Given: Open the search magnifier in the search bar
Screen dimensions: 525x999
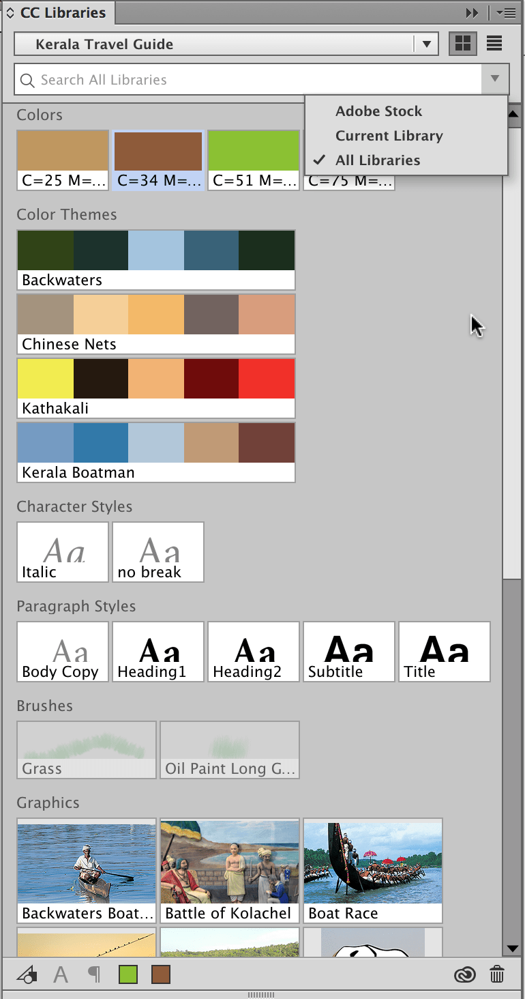Looking at the screenshot, I should [x=27, y=80].
